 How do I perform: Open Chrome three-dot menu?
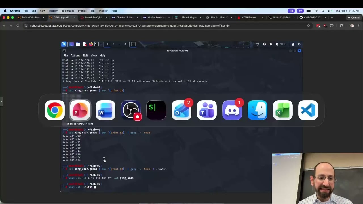(359, 26)
